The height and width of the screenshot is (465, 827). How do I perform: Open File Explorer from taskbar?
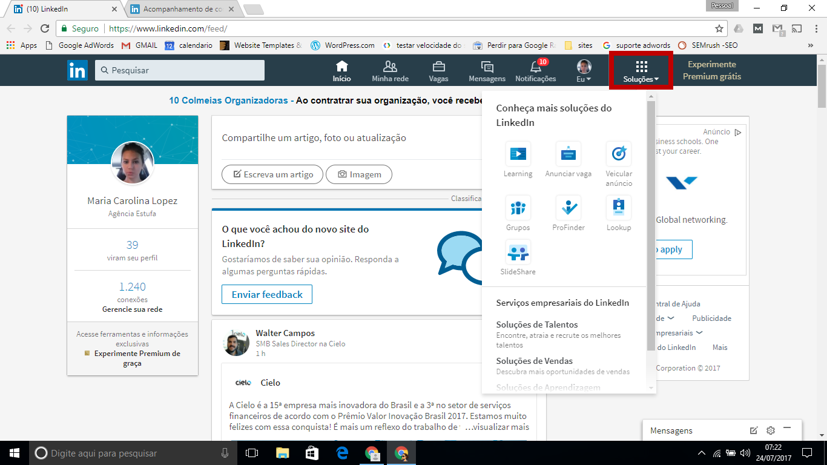point(283,453)
